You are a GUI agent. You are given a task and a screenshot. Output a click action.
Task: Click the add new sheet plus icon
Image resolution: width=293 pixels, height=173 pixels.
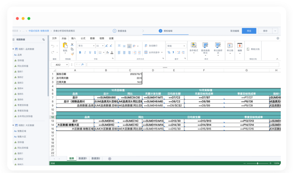point(110,159)
